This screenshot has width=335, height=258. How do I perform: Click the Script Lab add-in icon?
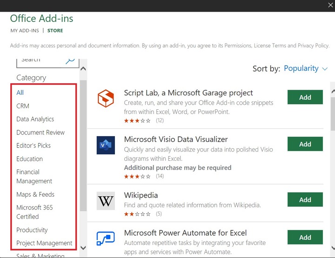click(106, 99)
